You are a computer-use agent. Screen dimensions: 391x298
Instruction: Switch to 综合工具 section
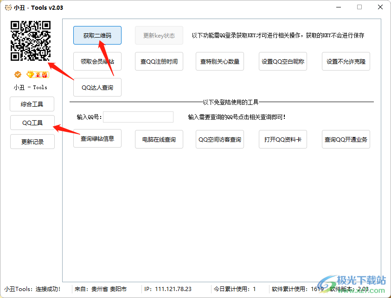[32, 104]
